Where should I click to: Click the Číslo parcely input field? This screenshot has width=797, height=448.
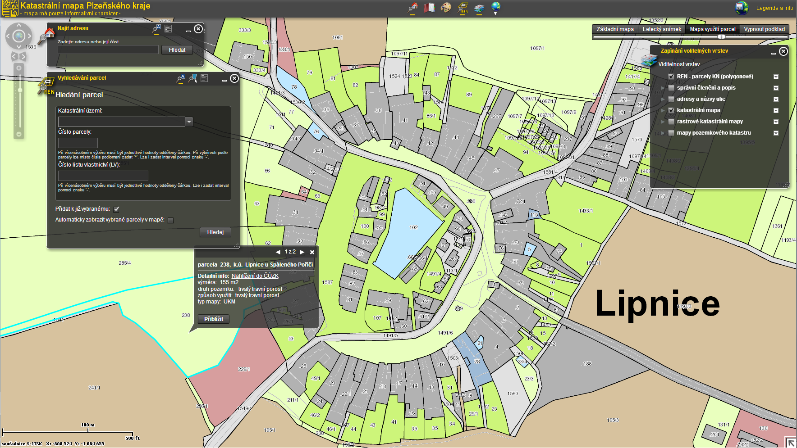point(78,143)
